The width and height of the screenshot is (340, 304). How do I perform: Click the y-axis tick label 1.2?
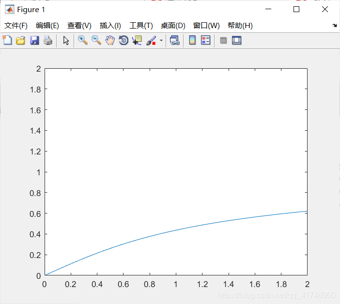tap(35, 152)
